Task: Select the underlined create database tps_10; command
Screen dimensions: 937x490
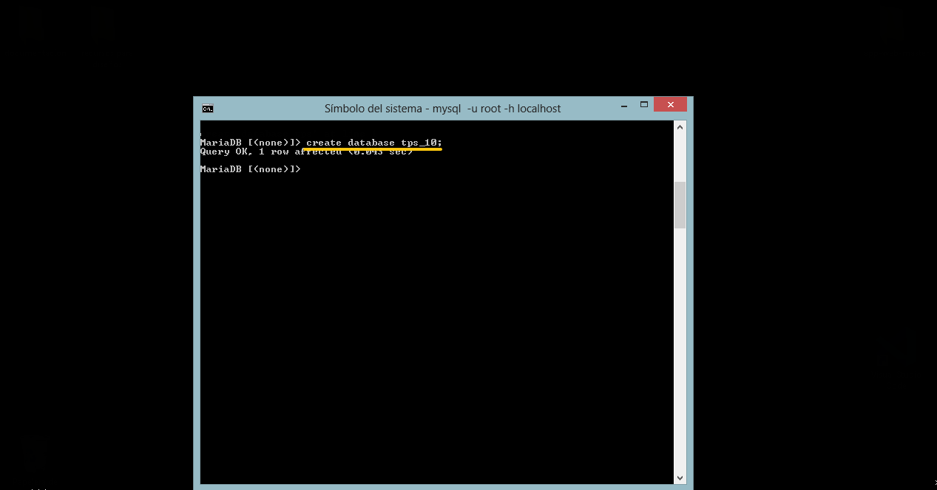Action: 372,143
